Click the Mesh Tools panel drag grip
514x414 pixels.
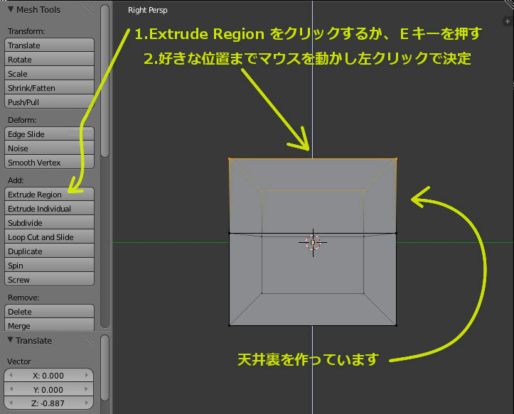pos(88,9)
